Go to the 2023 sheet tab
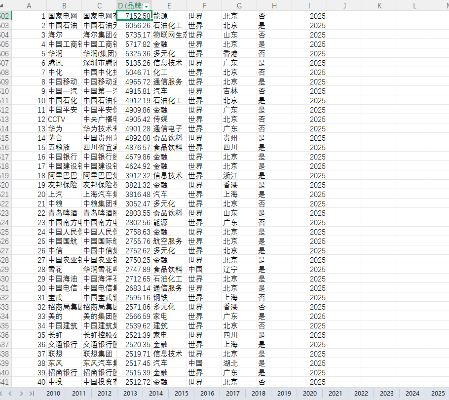This screenshot has height=400, width=449. pyautogui.click(x=386, y=394)
